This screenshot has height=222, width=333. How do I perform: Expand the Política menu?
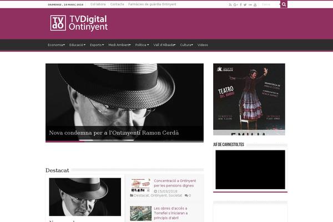pyautogui.click(x=142, y=45)
